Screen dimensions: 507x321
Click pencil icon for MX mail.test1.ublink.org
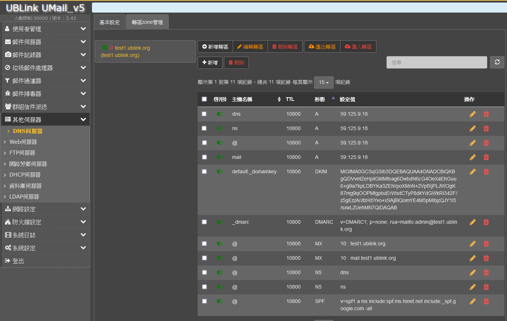click(x=472, y=258)
